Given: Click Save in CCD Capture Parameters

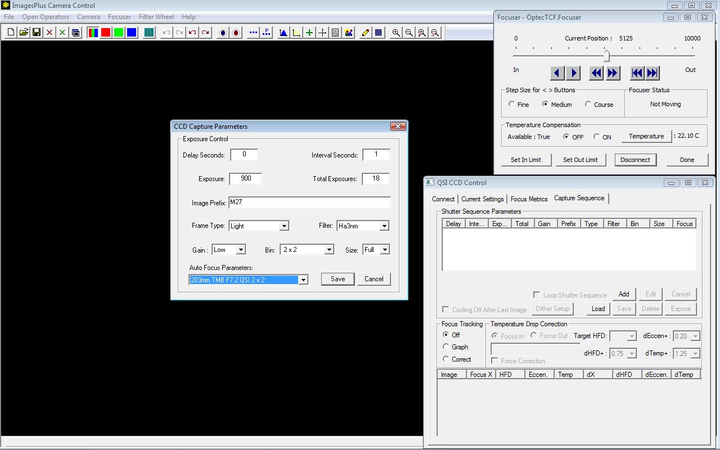Looking at the screenshot, I should (337, 279).
